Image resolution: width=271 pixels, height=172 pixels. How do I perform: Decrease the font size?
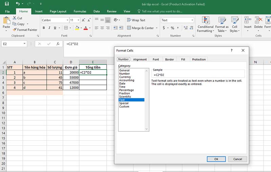(89, 20)
